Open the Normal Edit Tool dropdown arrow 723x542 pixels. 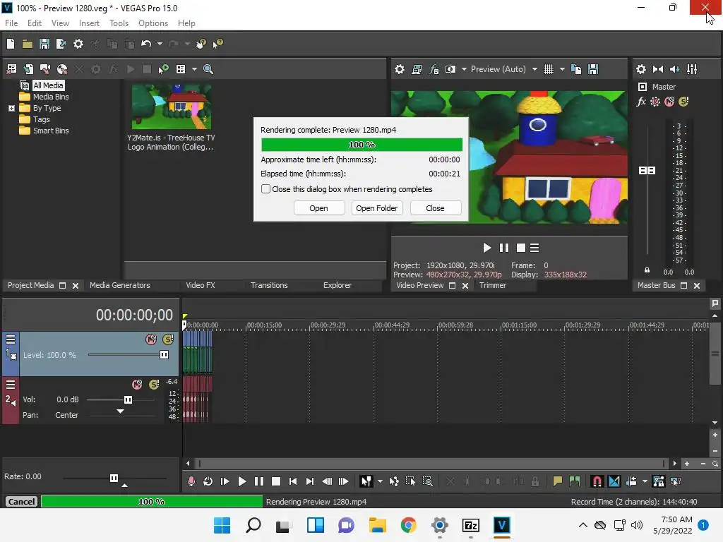380,481
